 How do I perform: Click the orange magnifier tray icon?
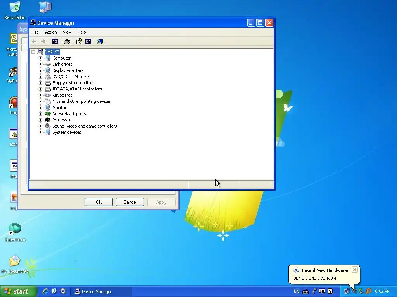coord(369,291)
